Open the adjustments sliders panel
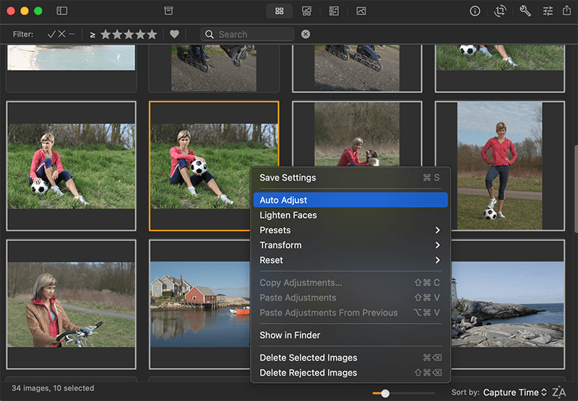The image size is (578, 401). (x=548, y=11)
